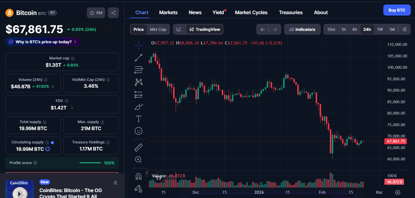Open the Treasuries tab

point(291,12)
